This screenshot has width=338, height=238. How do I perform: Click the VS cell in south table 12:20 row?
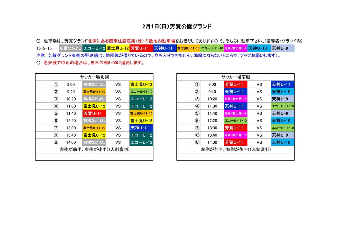click(x=259, y=121)
